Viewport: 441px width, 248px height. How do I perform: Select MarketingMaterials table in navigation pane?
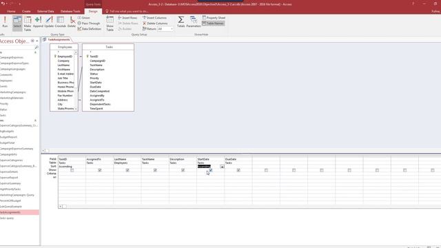(12, 98)
